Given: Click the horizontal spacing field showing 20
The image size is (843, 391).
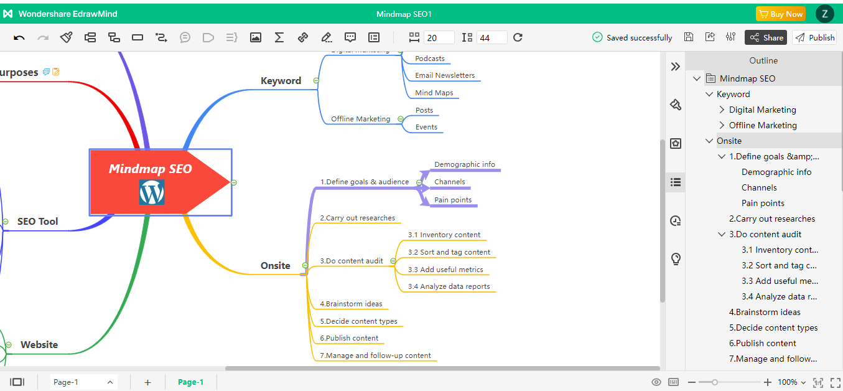Looking at the screenshot, I should click(439, 38).
